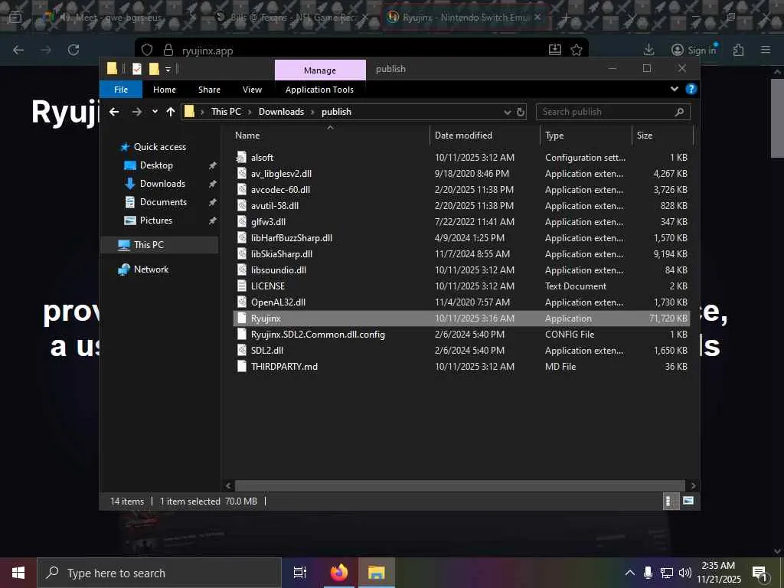Unpin Desktop from Quick access
Screen dimensions: 784x588
213,165
